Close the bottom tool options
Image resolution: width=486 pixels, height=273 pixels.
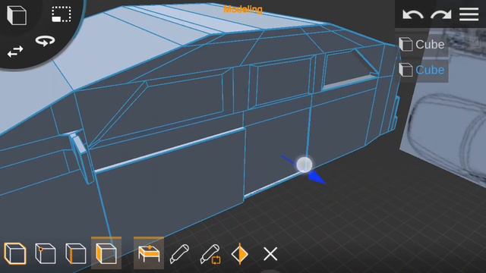[x=270, y=254]
